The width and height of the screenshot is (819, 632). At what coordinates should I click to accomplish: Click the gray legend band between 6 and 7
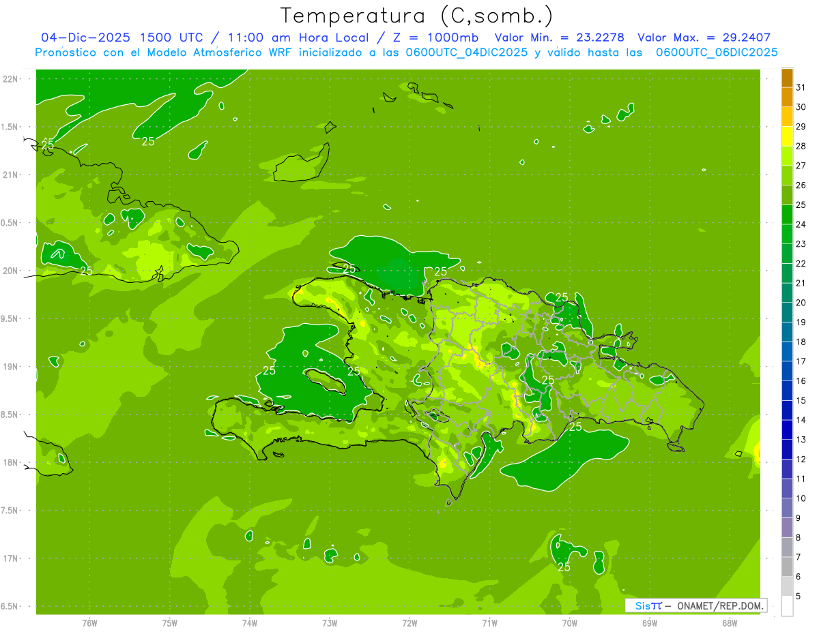click(x=787, y=567)
